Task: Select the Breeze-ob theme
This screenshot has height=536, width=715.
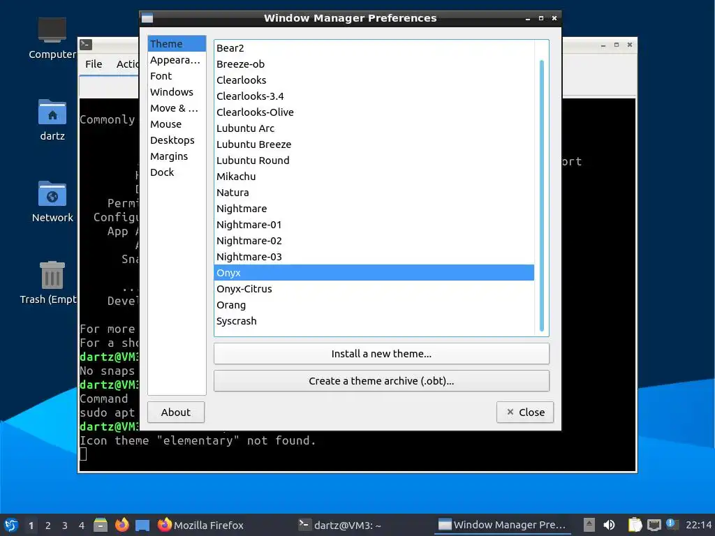Action: tap(374, 64)
